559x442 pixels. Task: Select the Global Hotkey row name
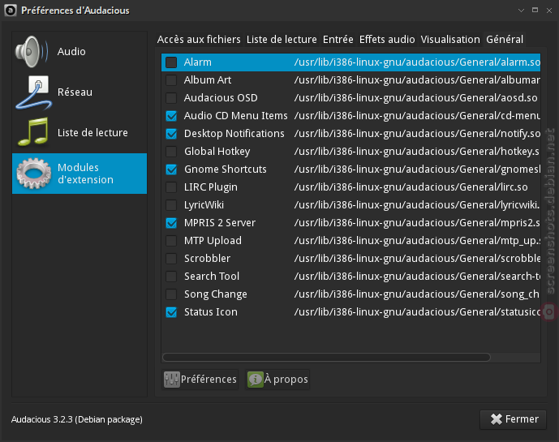(x=217, y=152)
